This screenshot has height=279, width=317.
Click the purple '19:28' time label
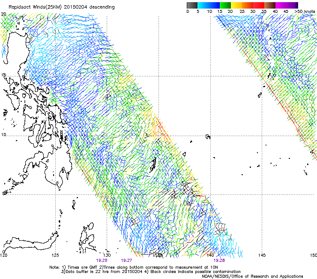point(219,261)
